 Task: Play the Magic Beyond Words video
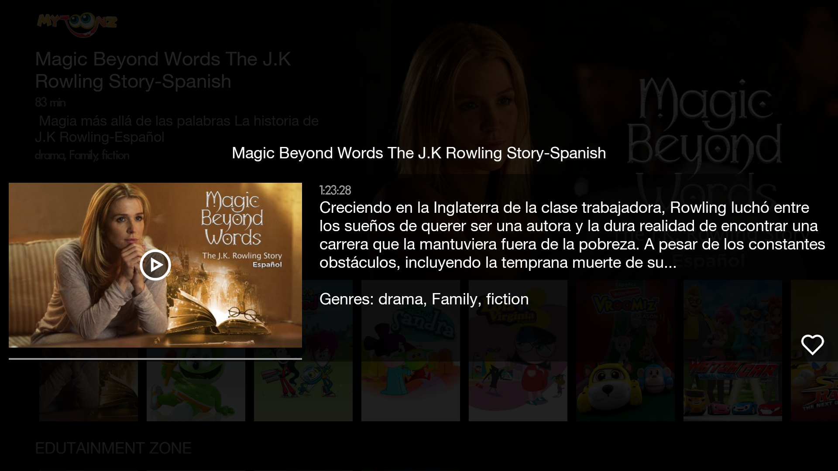[155, 265]
